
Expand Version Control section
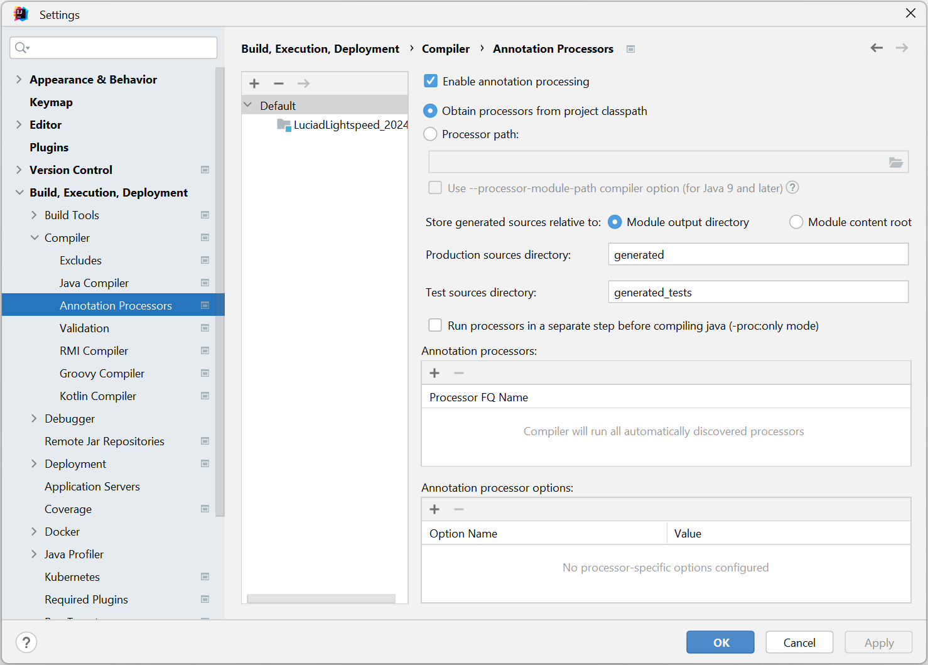pyautogui.click(x=19, y=170)
